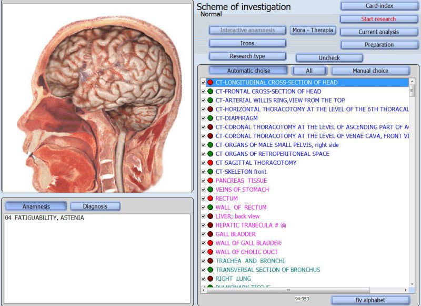Click the green dot next to CT-Diaphragm

pyautogui.click(x=210, y=119)
